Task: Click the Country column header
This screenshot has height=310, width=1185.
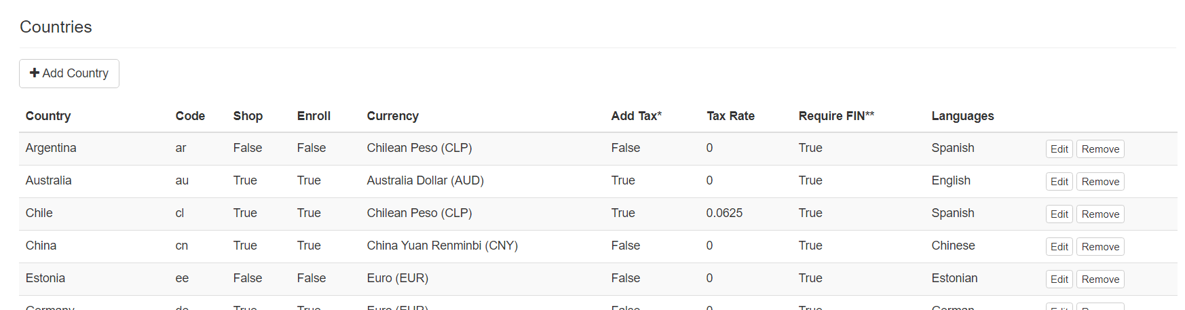Action: pyautogui.click(x=48, y=116)
